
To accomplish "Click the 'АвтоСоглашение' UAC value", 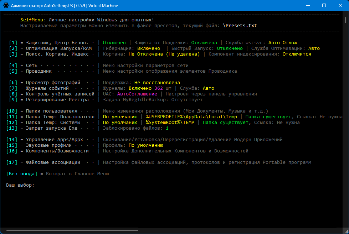I will [x=137, y=94].
